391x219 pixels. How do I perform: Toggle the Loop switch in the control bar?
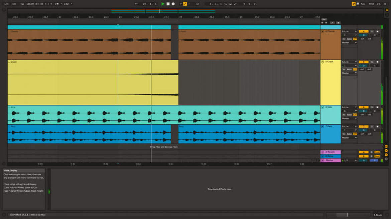pyautogui.click(x=230, y=4)
